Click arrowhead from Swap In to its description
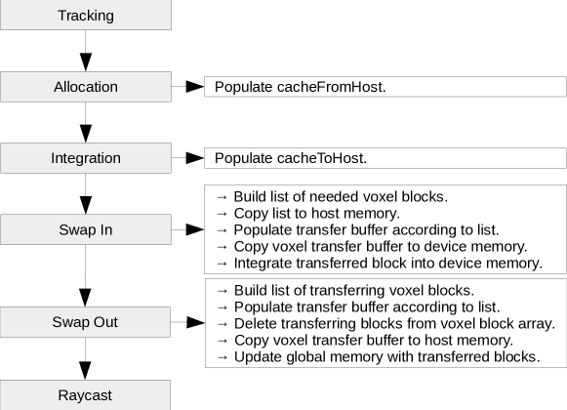Image resolution: width=567 pixels, height=410 pixels. coord(195,229)
